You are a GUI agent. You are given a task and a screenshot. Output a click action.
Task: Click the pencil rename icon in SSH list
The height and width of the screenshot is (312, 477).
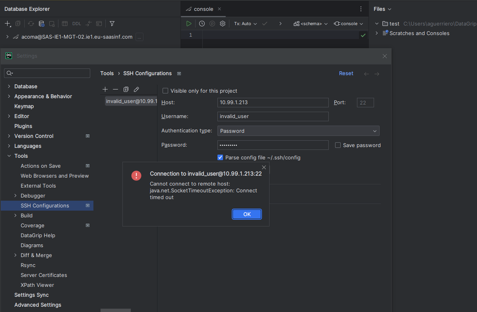(x=137, y=90)
